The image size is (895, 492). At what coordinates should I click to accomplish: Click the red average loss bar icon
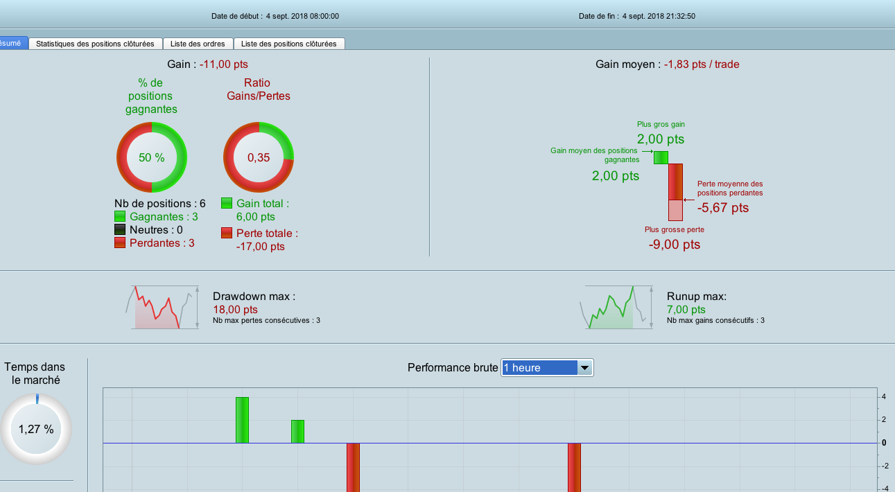point(675,182)
